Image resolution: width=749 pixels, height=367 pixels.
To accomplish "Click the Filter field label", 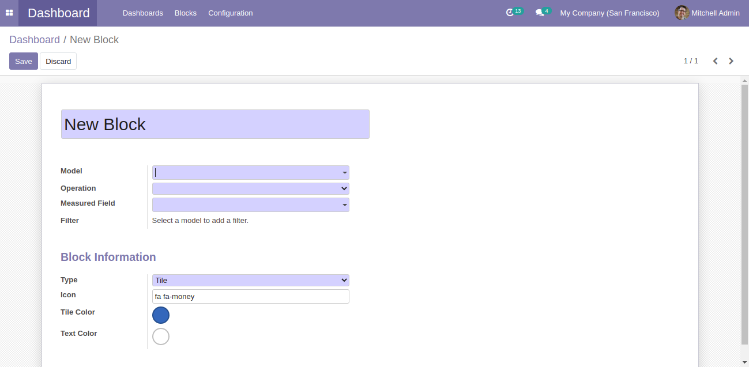I will pos(70,221).
